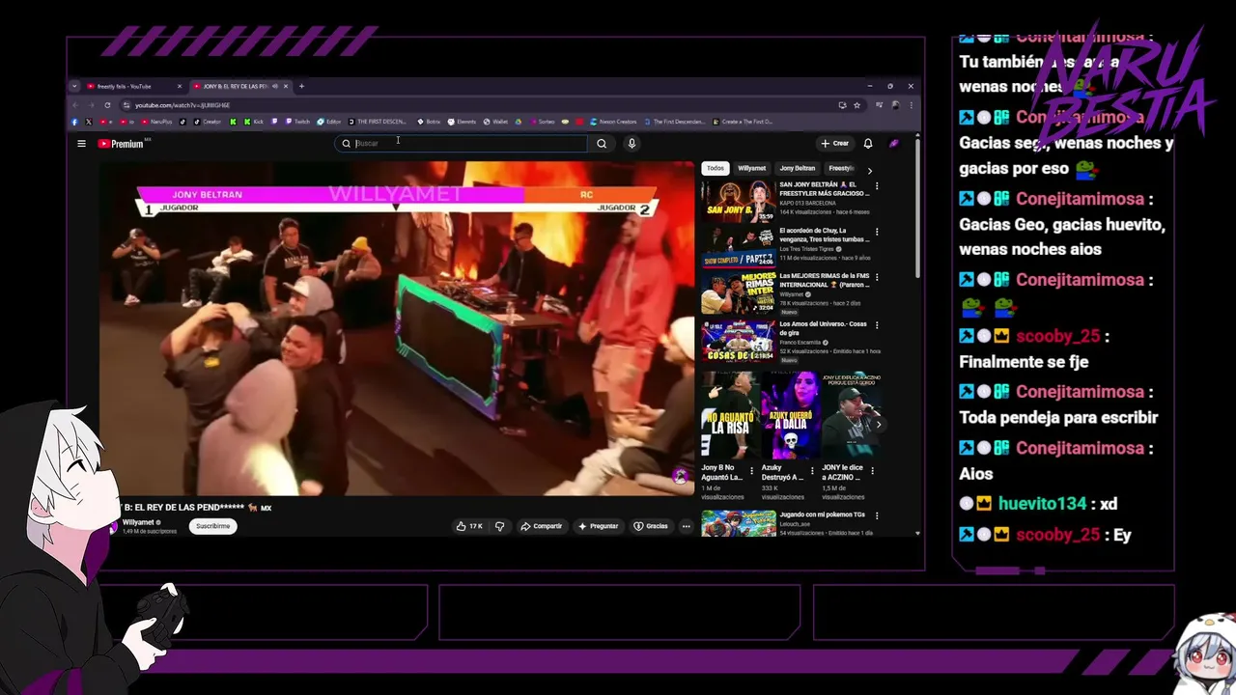Click Compartir share button

coord(541,526)
